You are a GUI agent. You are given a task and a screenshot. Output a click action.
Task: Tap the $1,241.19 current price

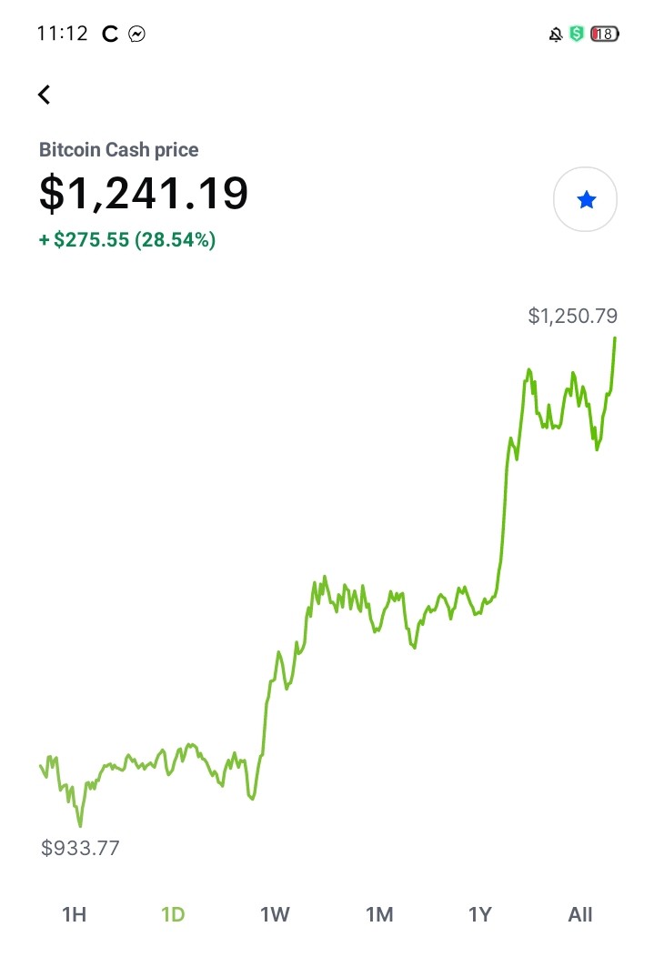coord(144,193)
